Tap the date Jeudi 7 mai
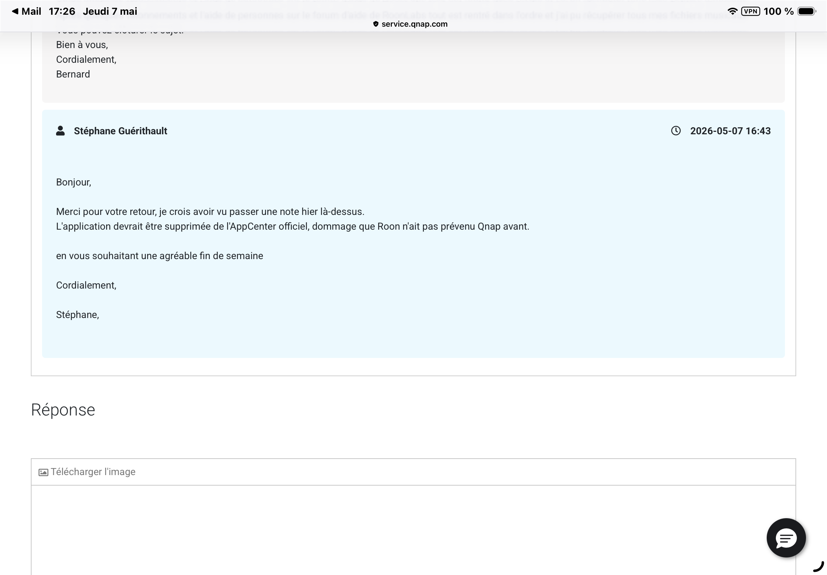827x575 pixels. point(110,12)
